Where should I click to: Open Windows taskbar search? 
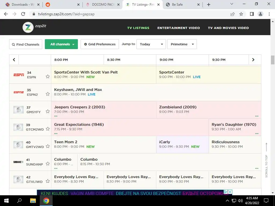[19, 201]
